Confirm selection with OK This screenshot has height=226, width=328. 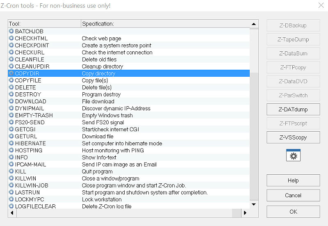[x=293, y=212]
